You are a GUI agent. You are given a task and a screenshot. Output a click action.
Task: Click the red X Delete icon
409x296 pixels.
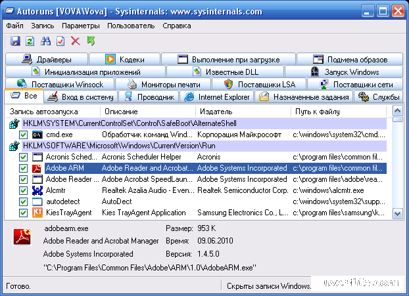pos(76,41)
